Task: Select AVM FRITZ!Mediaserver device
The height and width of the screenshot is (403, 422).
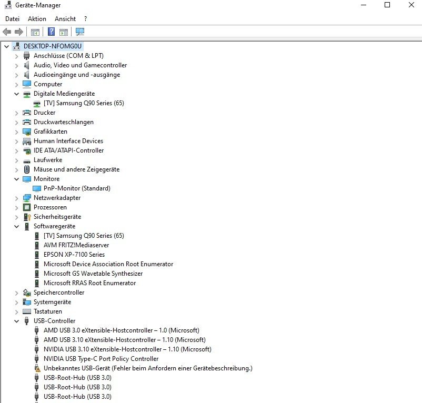Action: (76, 245)
